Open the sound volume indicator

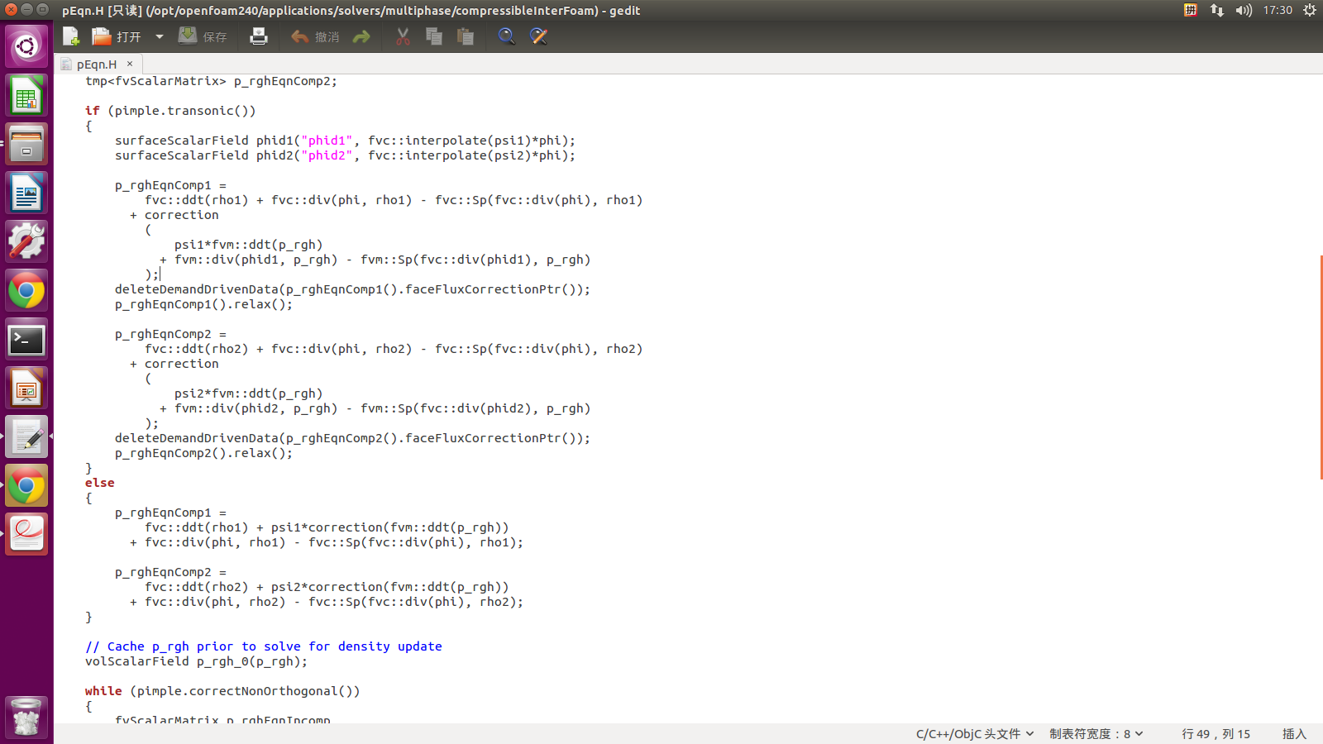[1244, 10]
